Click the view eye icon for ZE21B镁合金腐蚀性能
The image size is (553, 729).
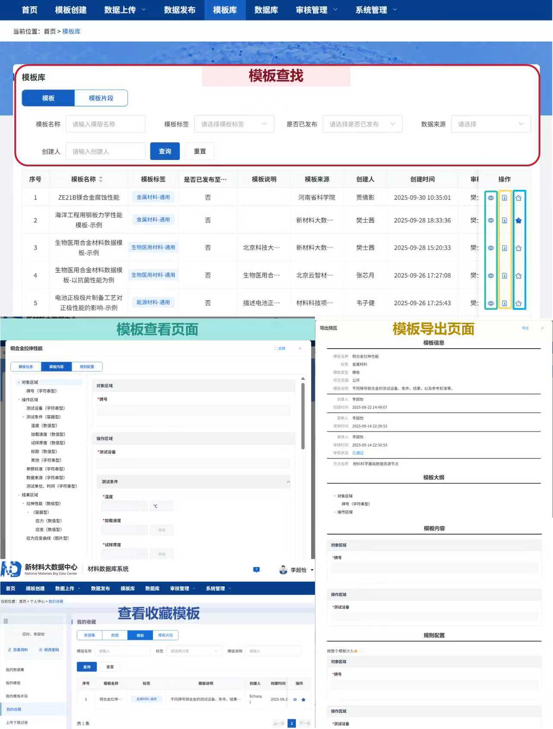click(x=491, y=198)
